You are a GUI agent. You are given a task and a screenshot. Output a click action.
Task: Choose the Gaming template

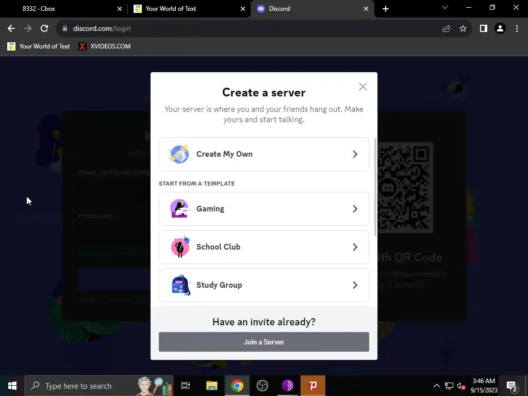(x=263, y=209)
